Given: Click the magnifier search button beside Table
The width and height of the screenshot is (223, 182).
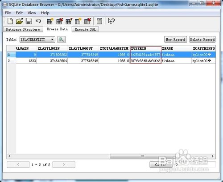Looking at the screenshot, I should pyautogui.click(x=62, y=40).
